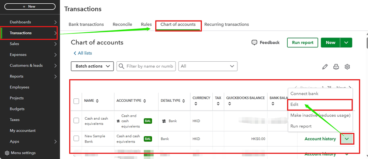Click the plus New button in the sidebar

coord(30,7)
